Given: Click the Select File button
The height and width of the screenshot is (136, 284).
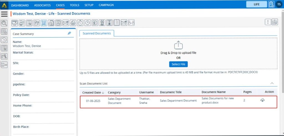Looking at the screenshot, I should point(178,64).
